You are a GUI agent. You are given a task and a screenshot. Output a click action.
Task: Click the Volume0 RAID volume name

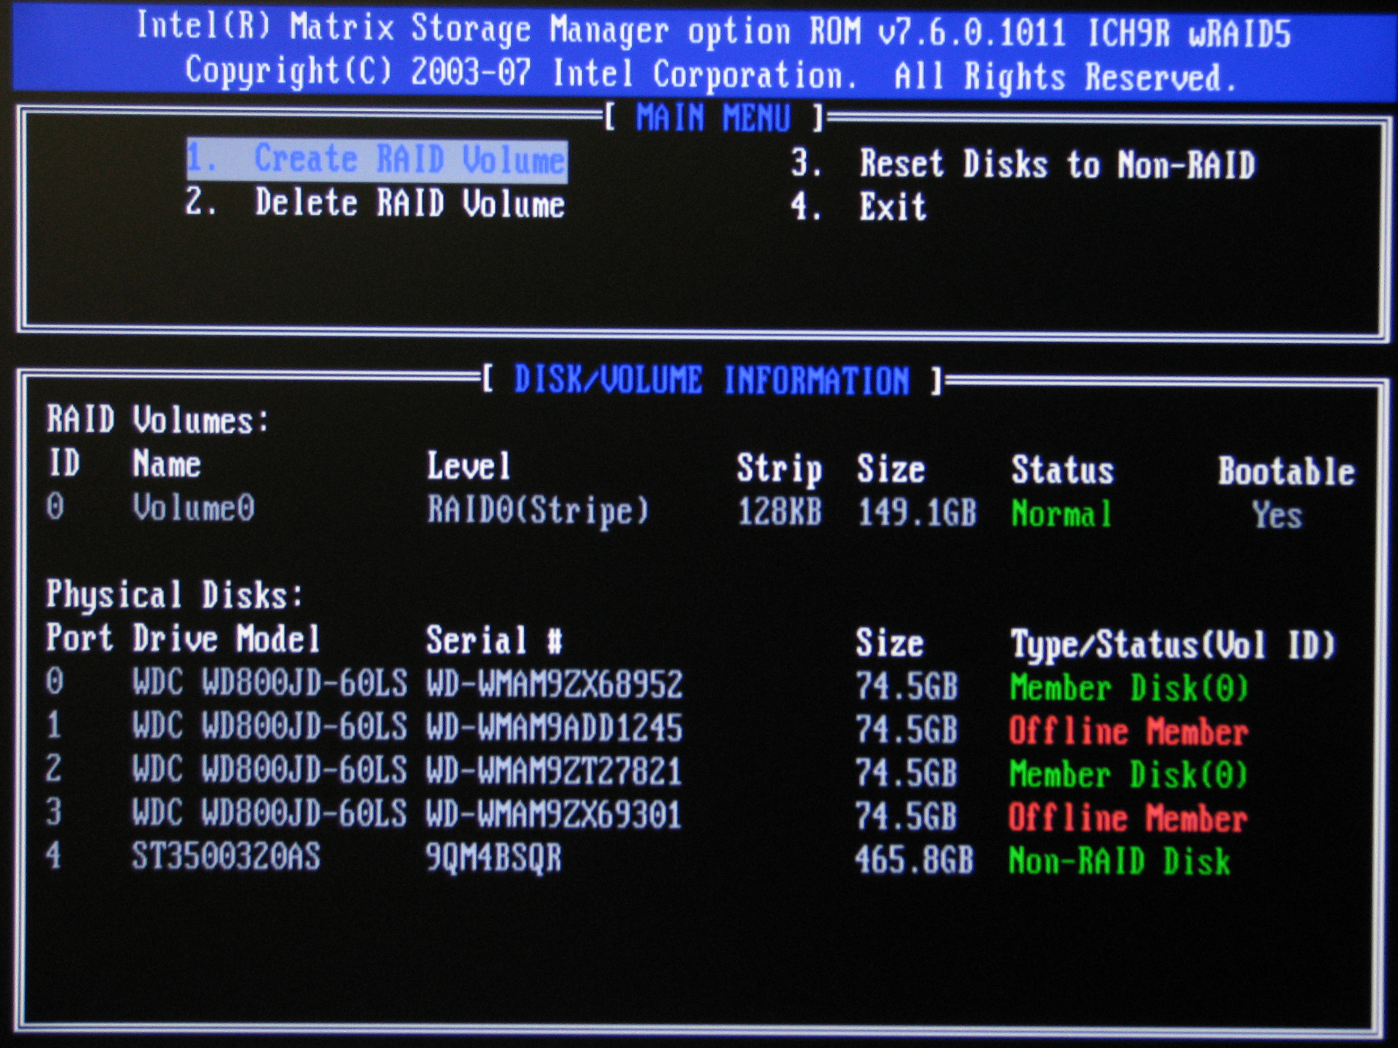pyautogui.click(x=194, y=508)
